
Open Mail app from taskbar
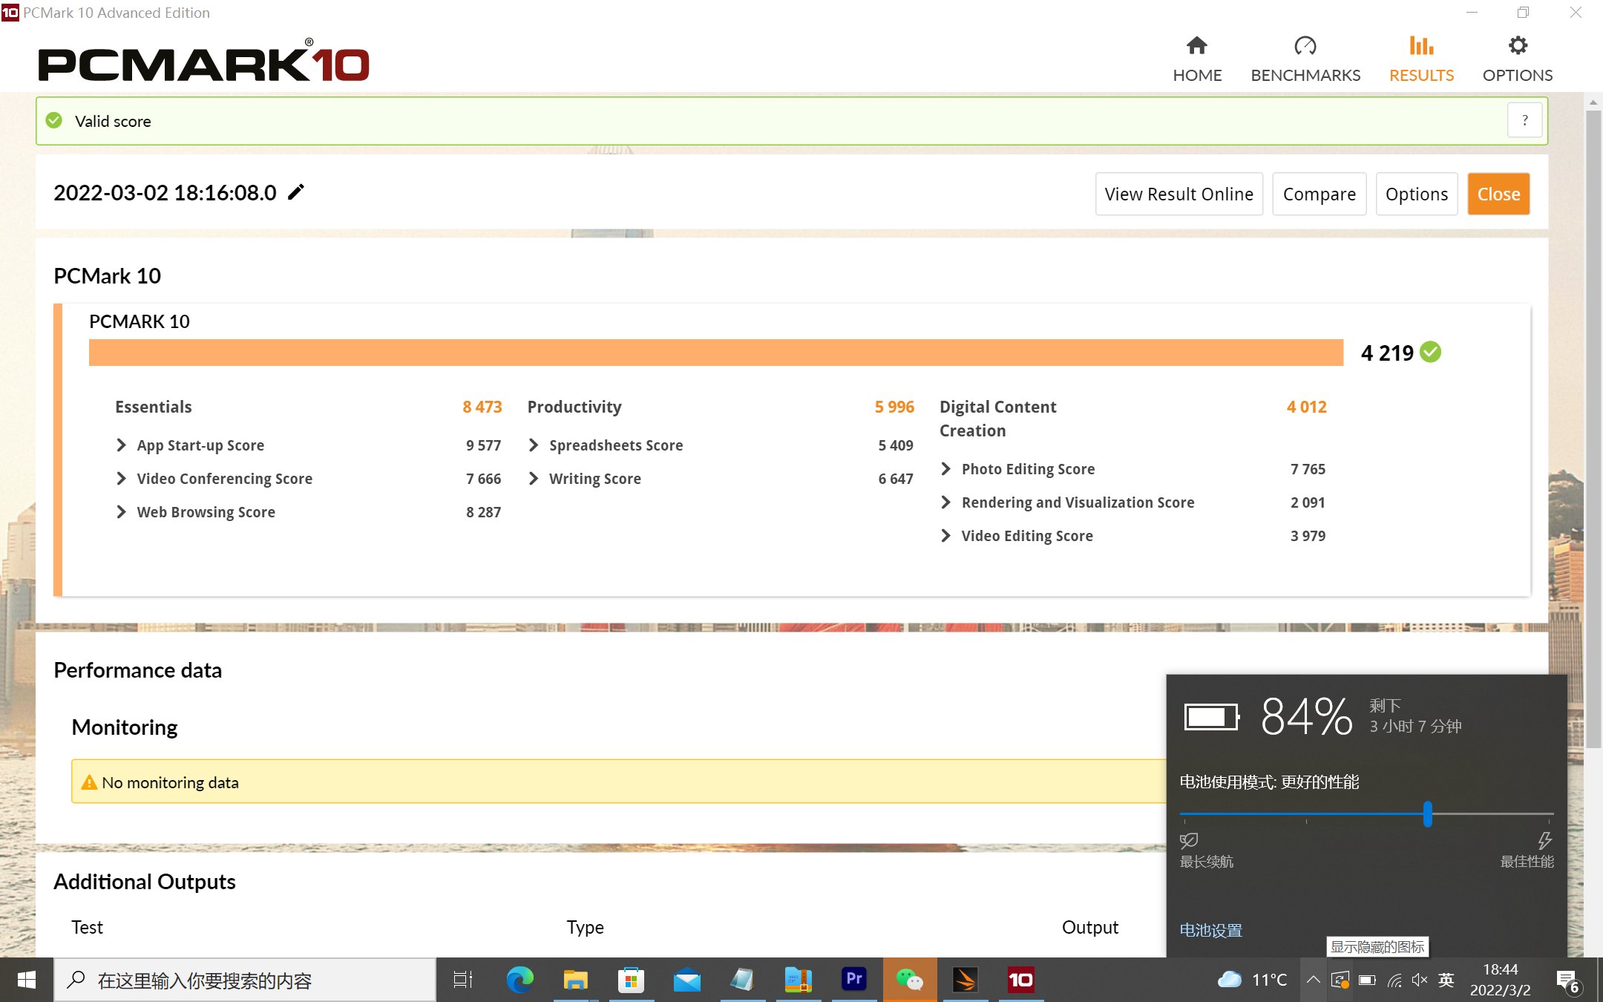686,980
